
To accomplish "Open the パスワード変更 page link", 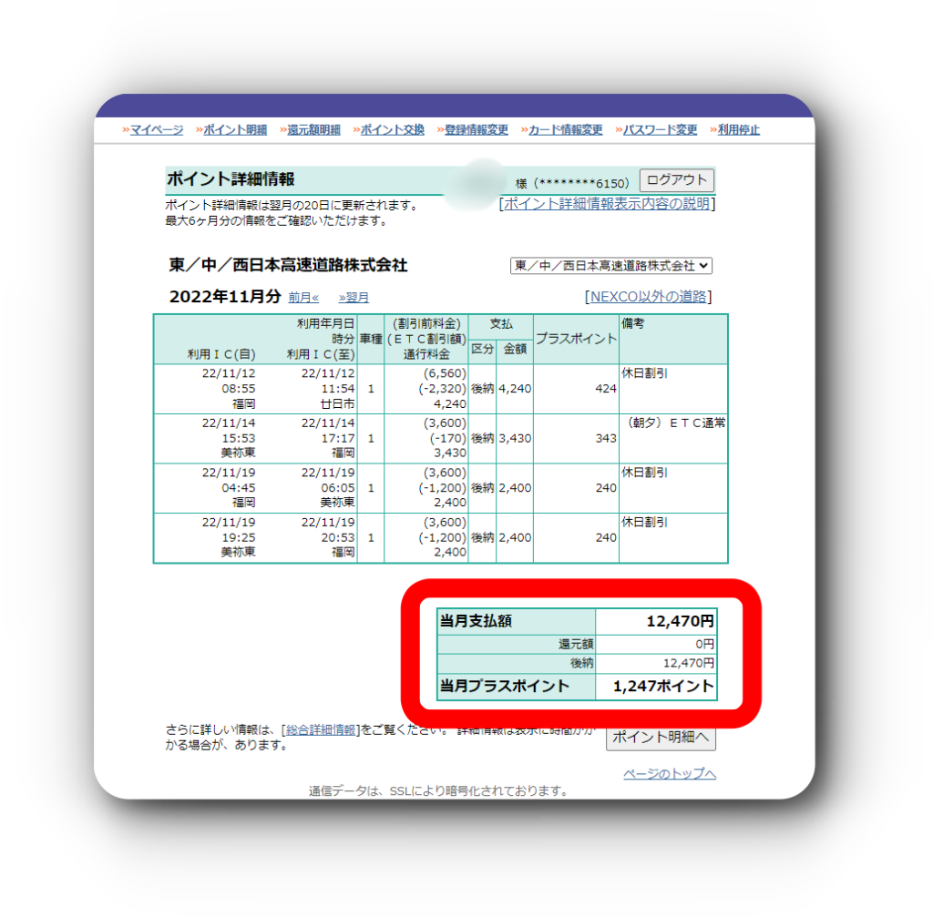I will [660, 130].
